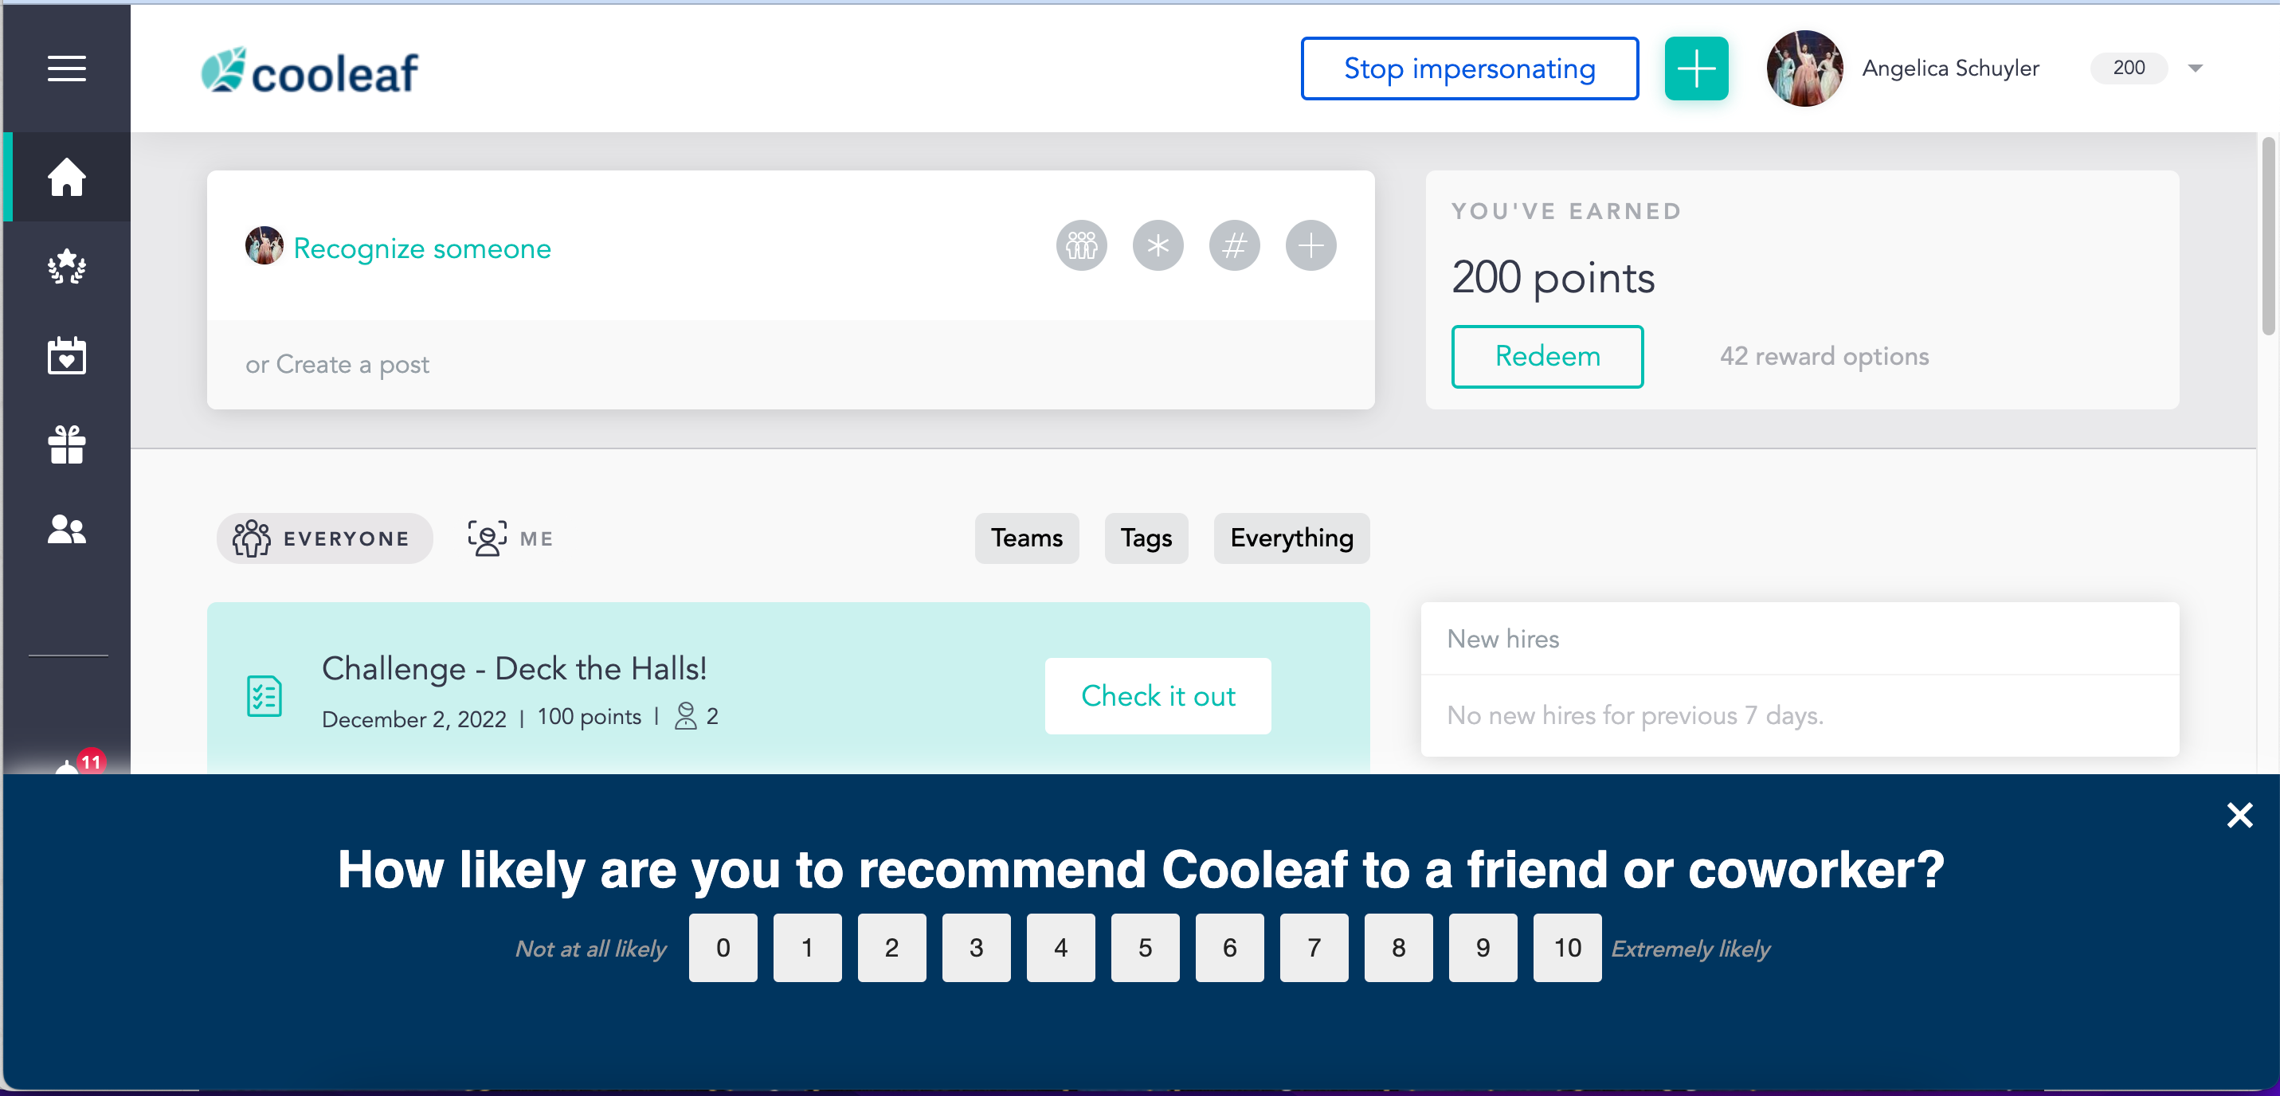
Task: Open the hamburger navigation menu
Action: pos(66,68)
